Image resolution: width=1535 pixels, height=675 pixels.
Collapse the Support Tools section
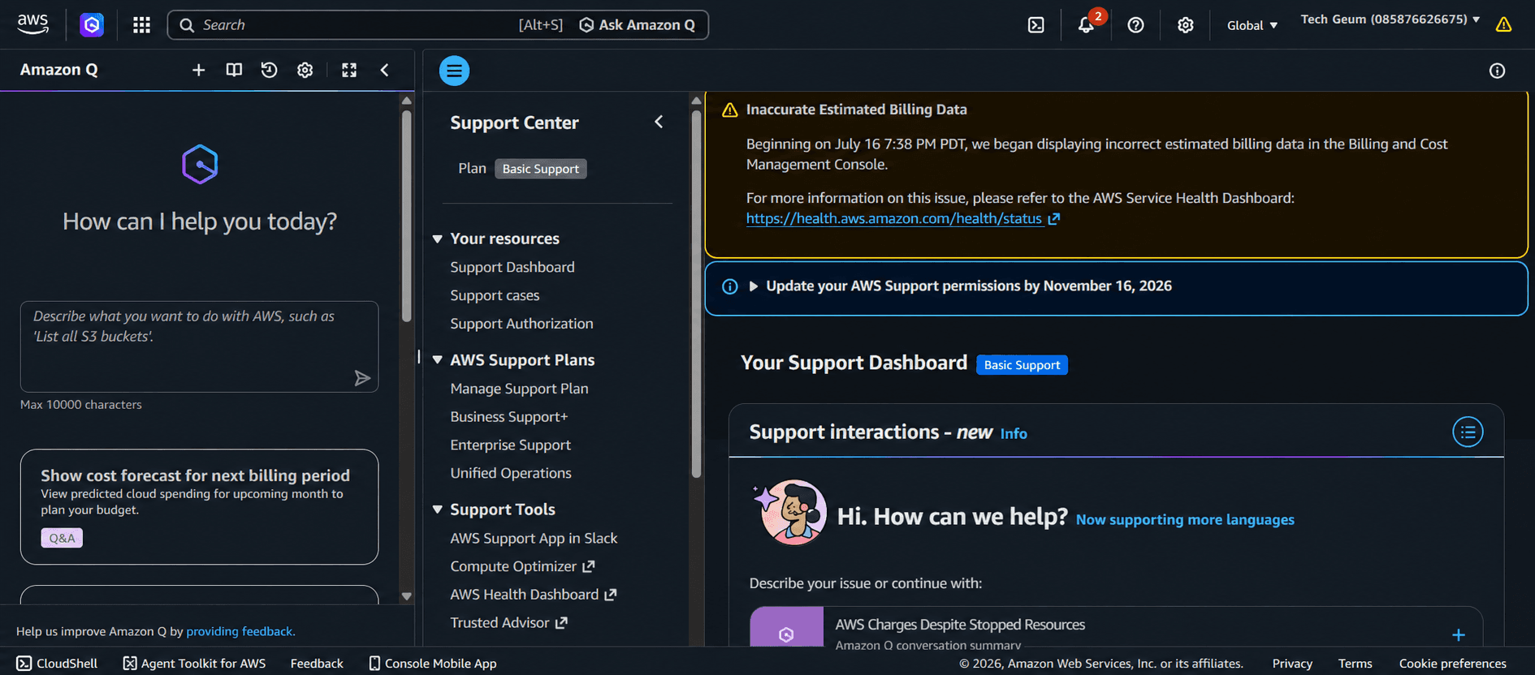click(437, 509)
